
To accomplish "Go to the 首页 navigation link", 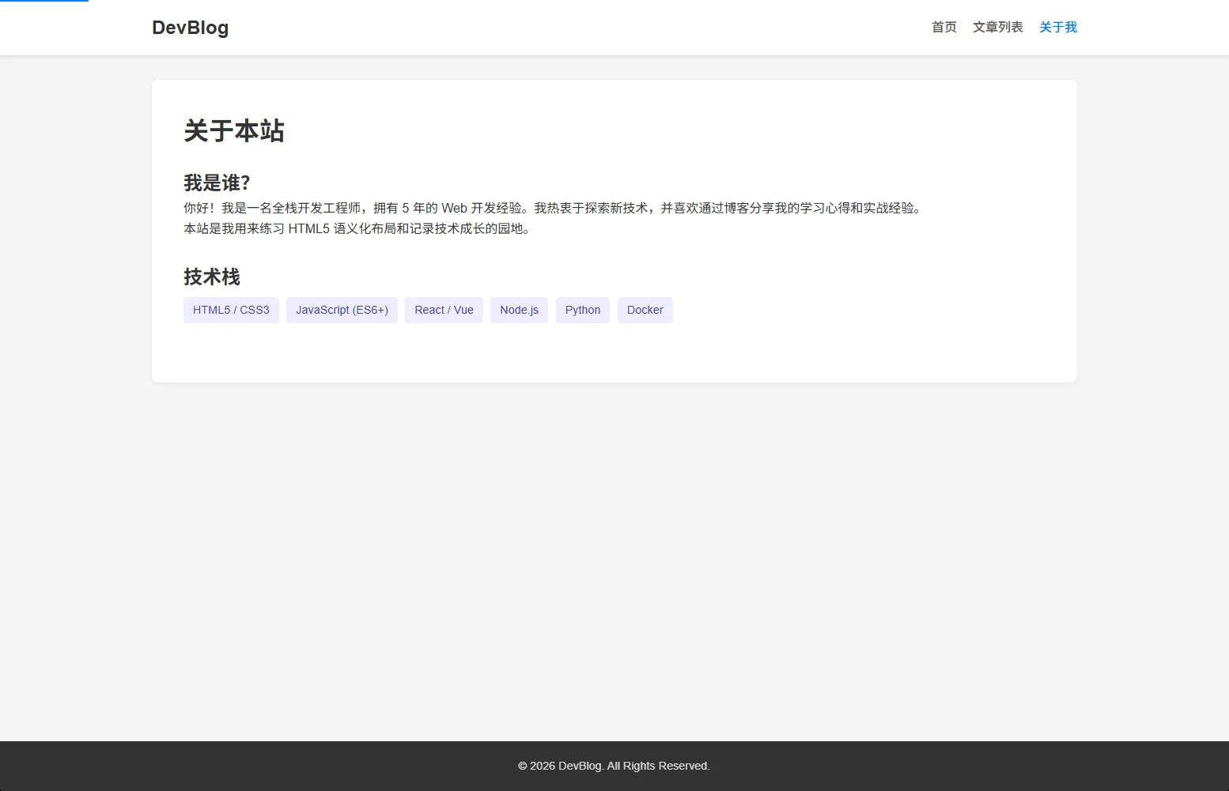I will pos(943,28).
